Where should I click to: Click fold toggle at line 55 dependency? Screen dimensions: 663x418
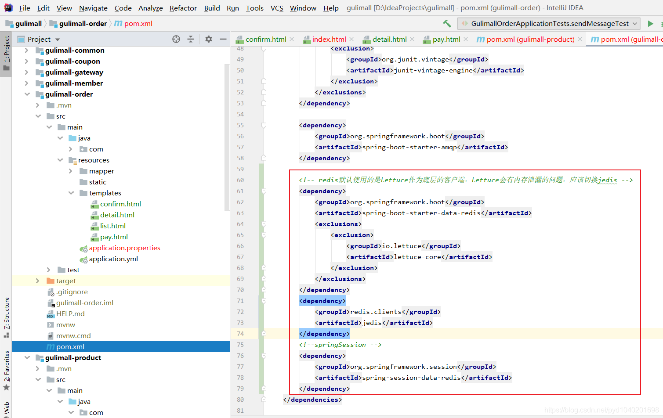click(264, 125)
